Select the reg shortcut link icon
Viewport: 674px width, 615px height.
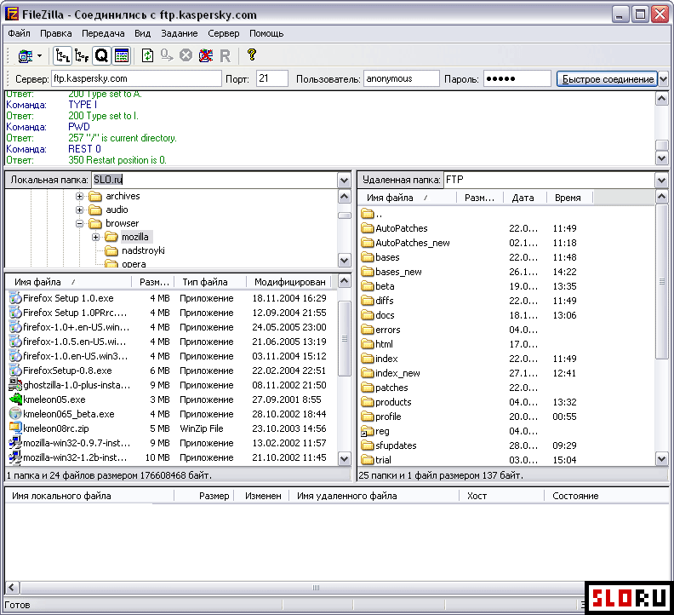click(x=368, y=431)
